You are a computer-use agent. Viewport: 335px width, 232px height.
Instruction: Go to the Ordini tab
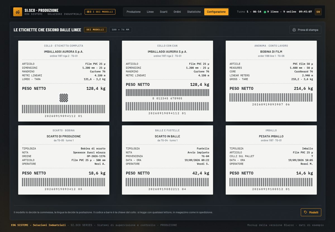[x=177, y=12]
